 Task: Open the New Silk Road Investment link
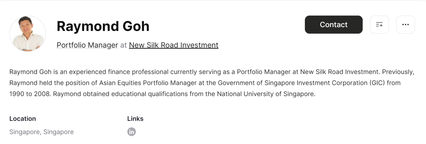tap(174, 45)
